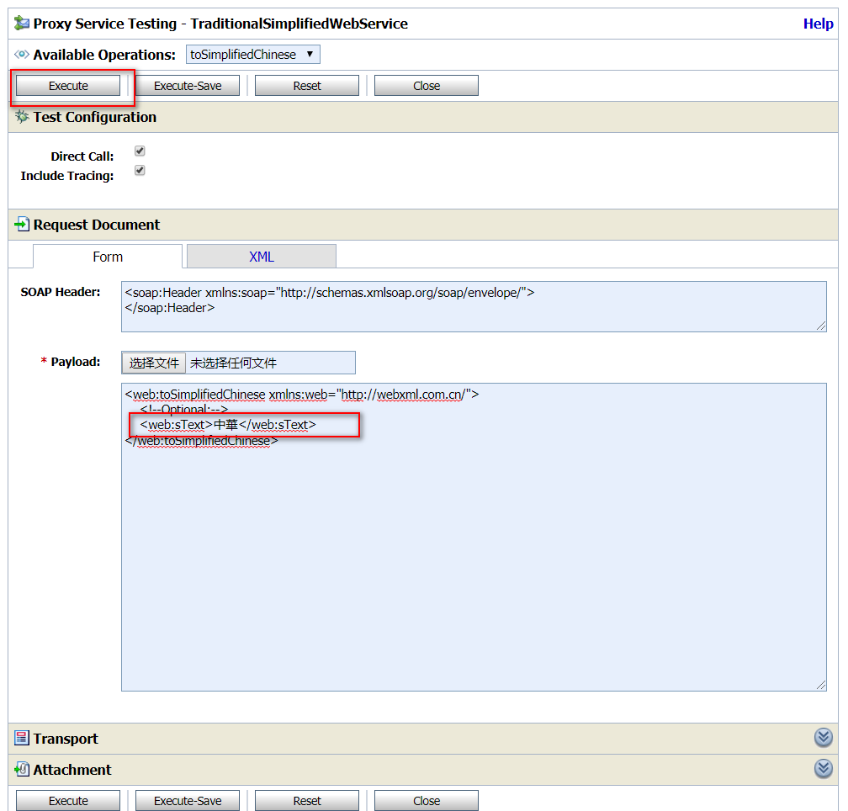Click the Proxy Service Testing title icon
The width and height of the screenshot is (848, 811).
[x=22, y=24]
